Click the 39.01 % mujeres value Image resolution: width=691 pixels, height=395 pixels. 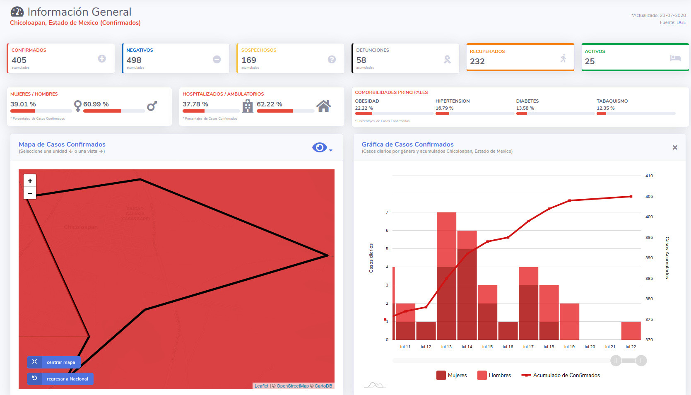click(23, 104)
